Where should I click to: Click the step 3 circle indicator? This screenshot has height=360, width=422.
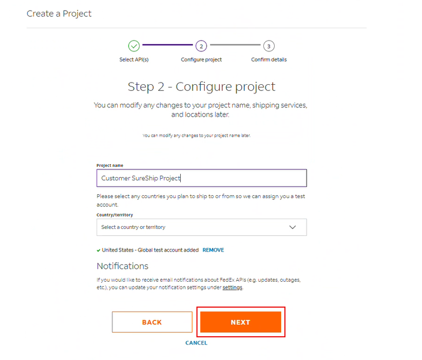tap(269, 46)
